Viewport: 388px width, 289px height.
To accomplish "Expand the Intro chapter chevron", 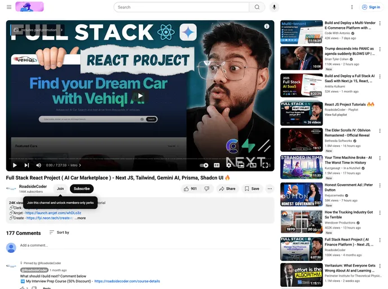I will (x=80, y=165).
